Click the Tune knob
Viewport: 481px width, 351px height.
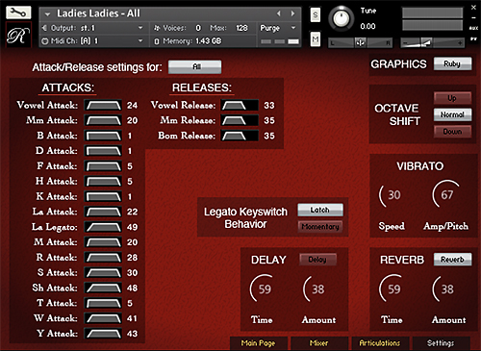point(341,18)
